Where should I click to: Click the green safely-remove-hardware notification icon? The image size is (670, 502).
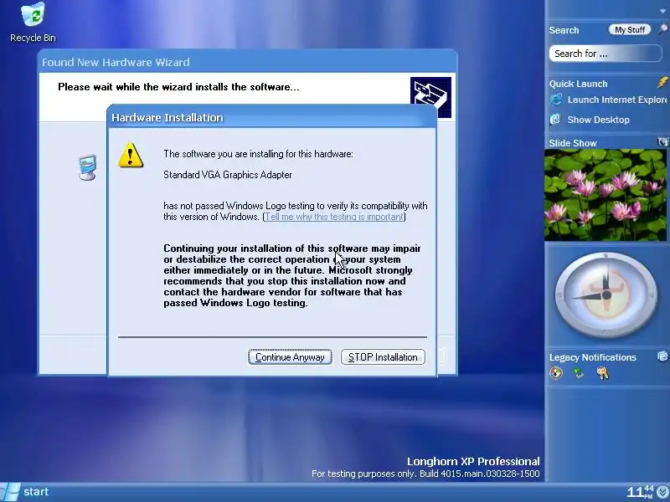[x=579, y=373]
